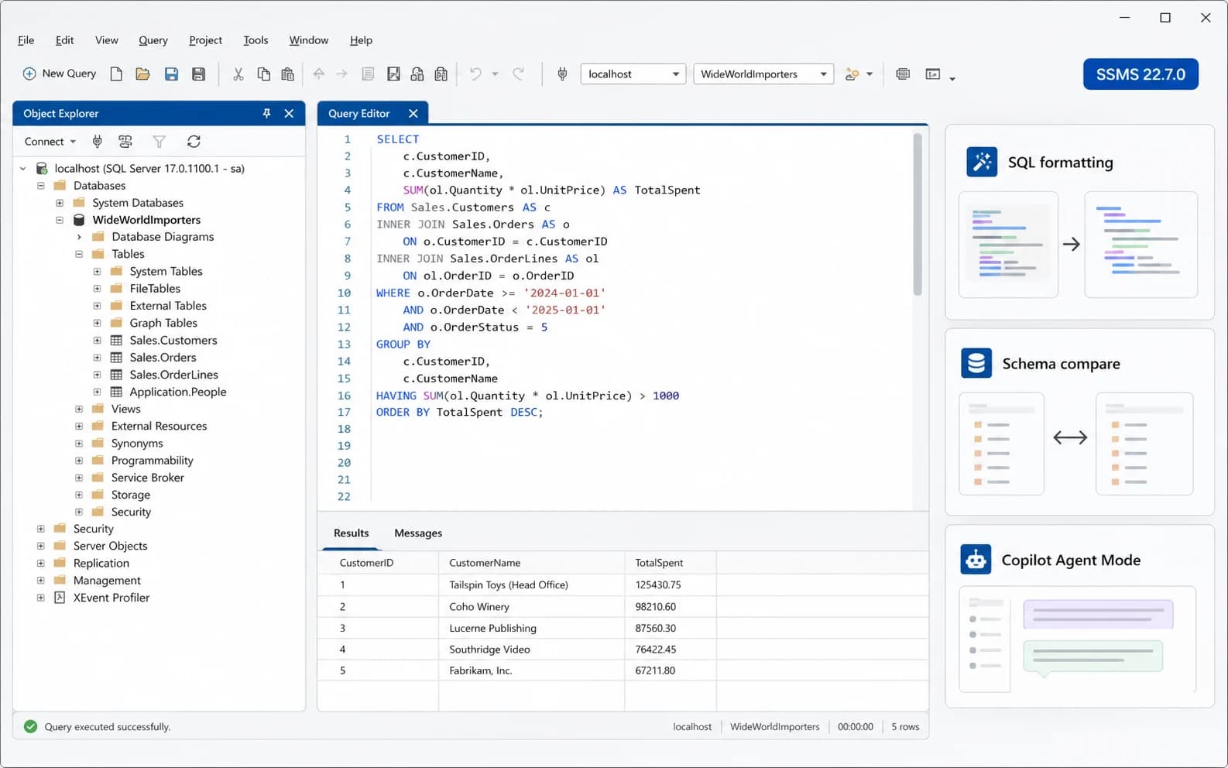Click the filter funnel icon

pos(159,141)
